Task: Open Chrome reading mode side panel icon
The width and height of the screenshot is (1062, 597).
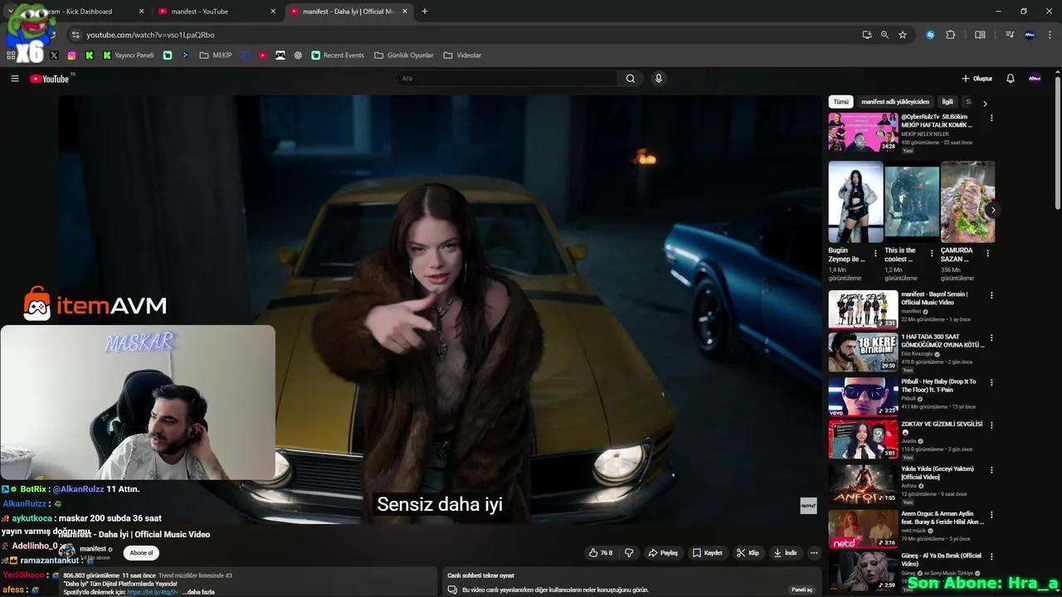Action: point(980,35)
